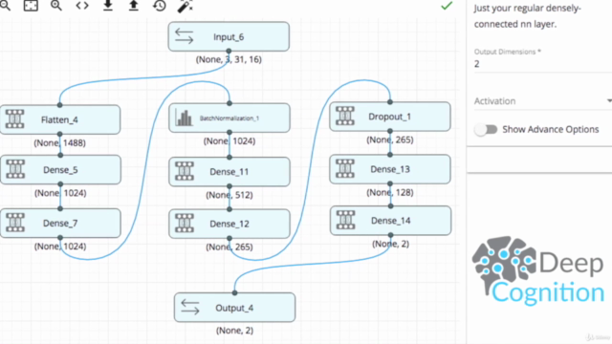This screenshot has width=612, height=344.
Task: Click the Dense_7 layer icon
Action: [15, 223]
